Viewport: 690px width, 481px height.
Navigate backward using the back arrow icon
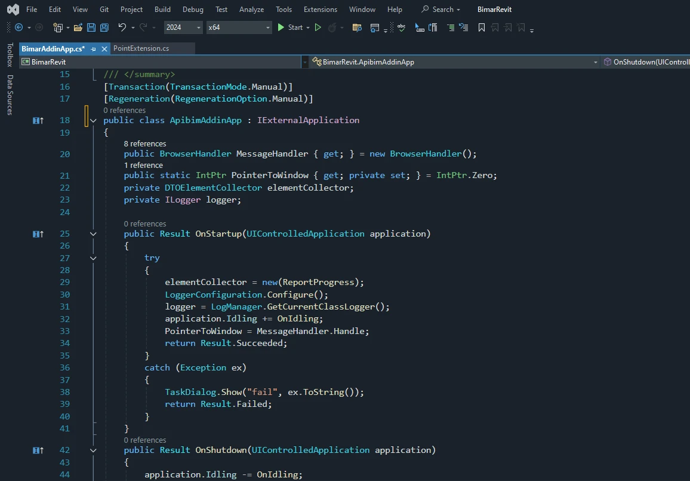[19, 27]
